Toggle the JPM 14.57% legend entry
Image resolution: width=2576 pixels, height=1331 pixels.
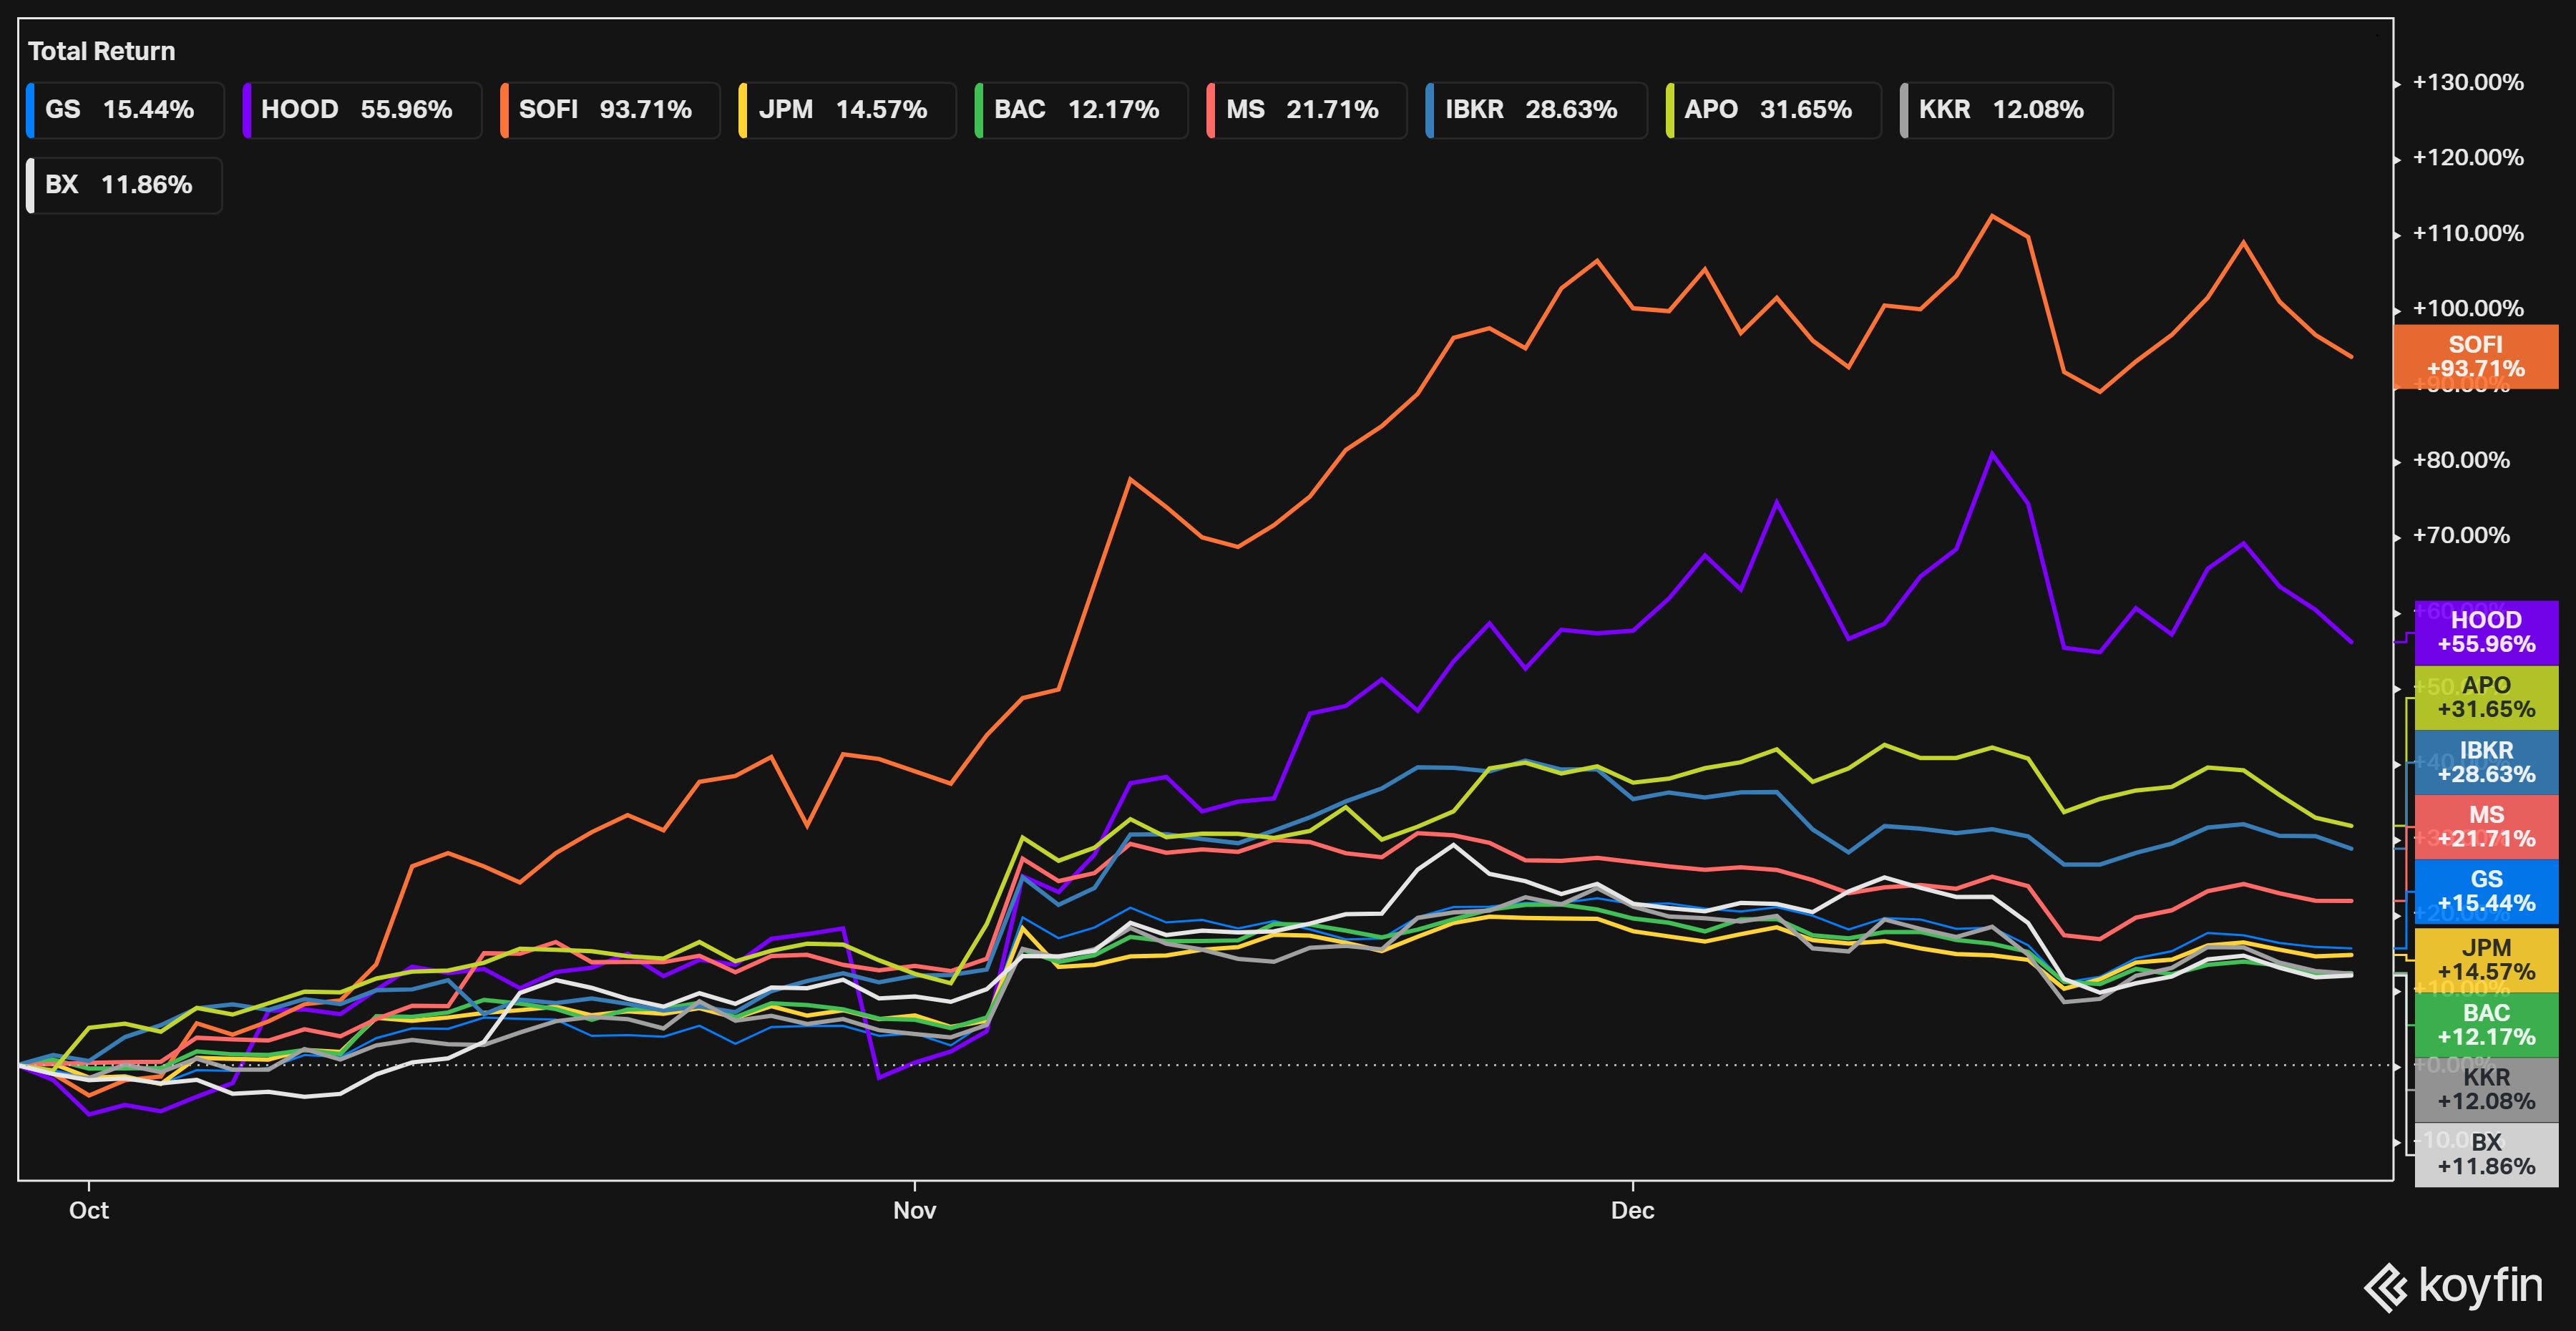(846, 110)
